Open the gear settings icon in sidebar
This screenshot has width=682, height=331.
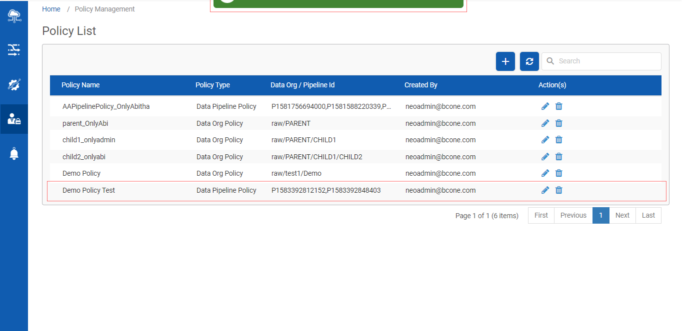(14, 84)
